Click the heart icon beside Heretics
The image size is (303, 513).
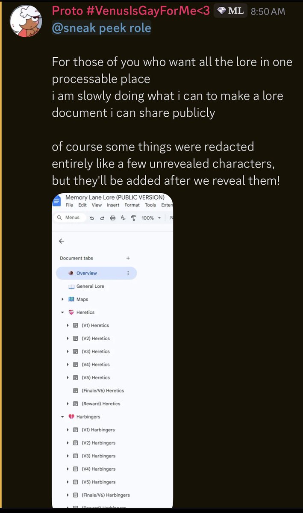(x=71, y=313)
